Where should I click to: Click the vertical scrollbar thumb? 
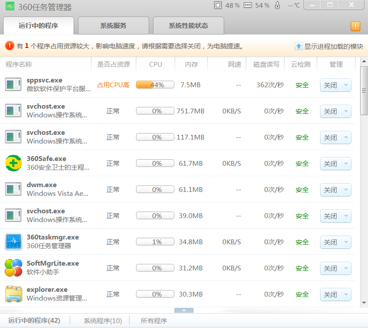[364, 91]
